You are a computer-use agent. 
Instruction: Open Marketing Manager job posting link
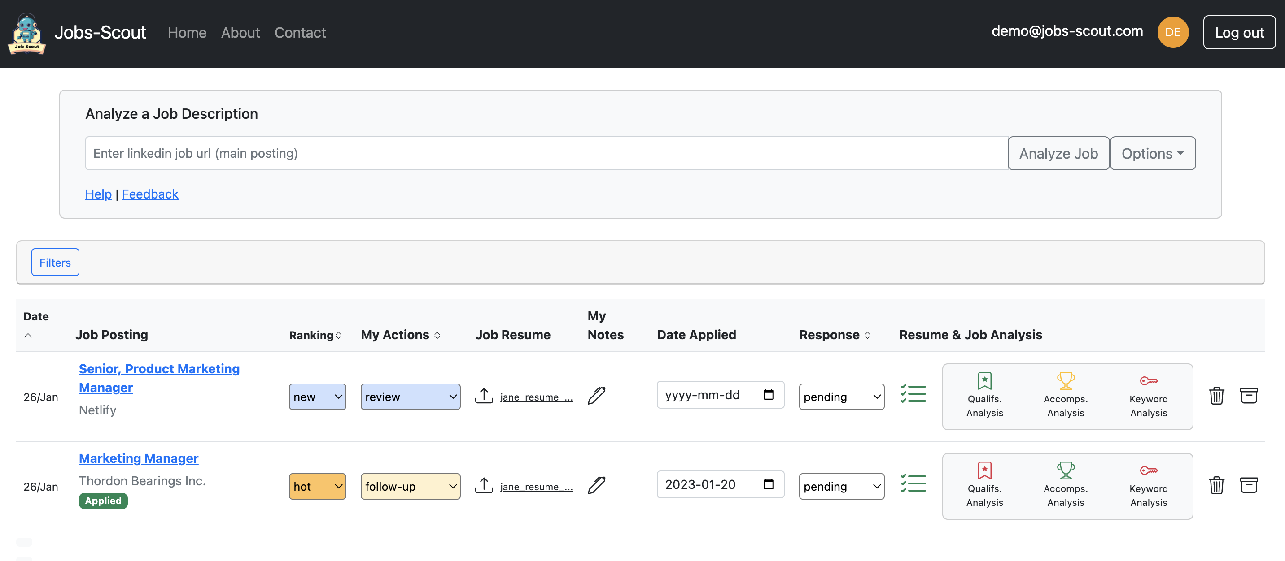pos(139,458)
